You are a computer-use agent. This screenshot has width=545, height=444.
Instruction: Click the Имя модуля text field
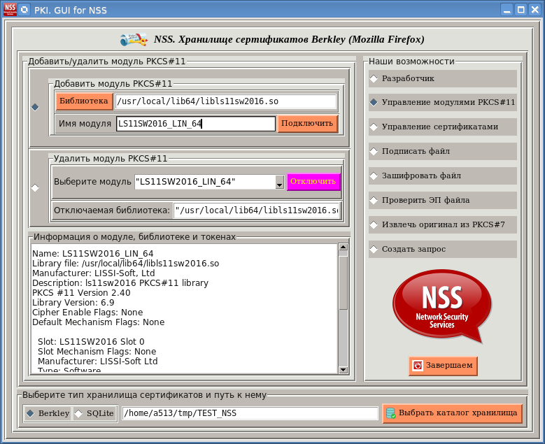click(196, 124)
